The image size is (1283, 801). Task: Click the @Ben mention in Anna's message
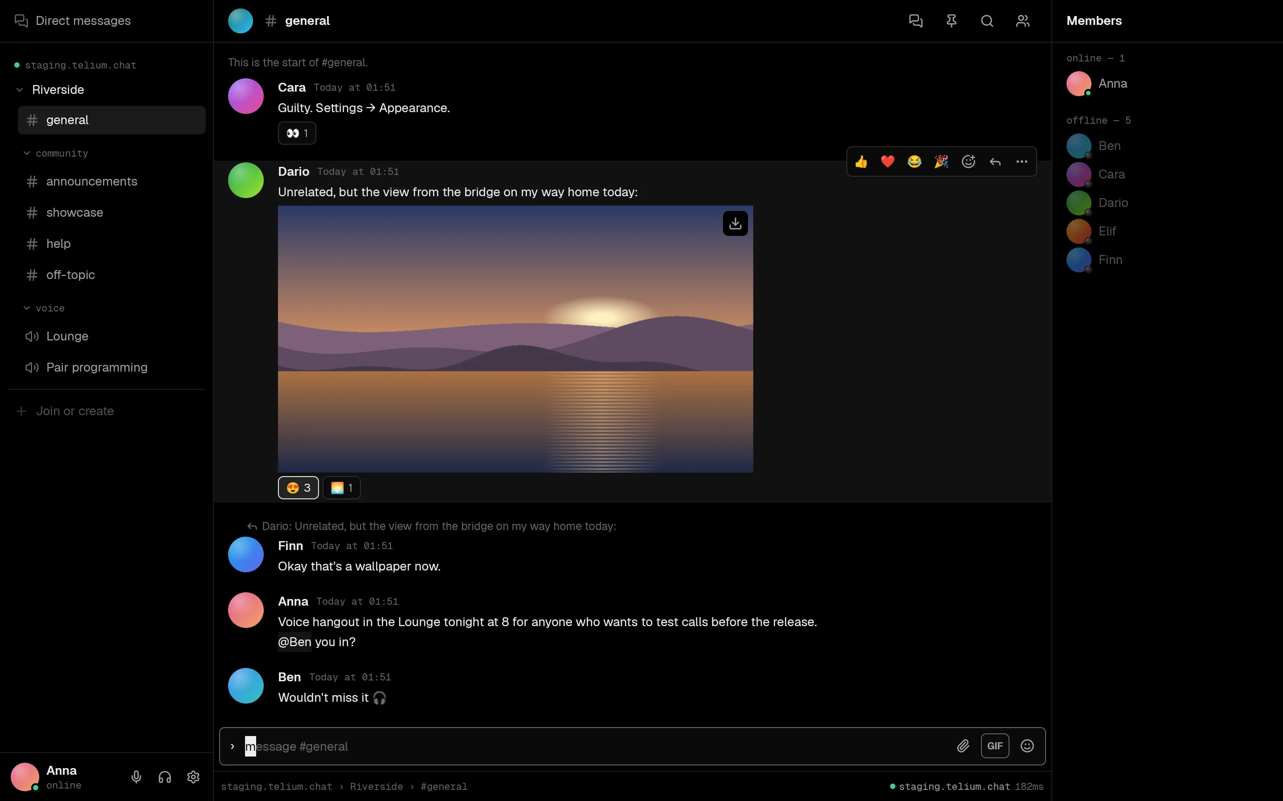coord(295,642)
